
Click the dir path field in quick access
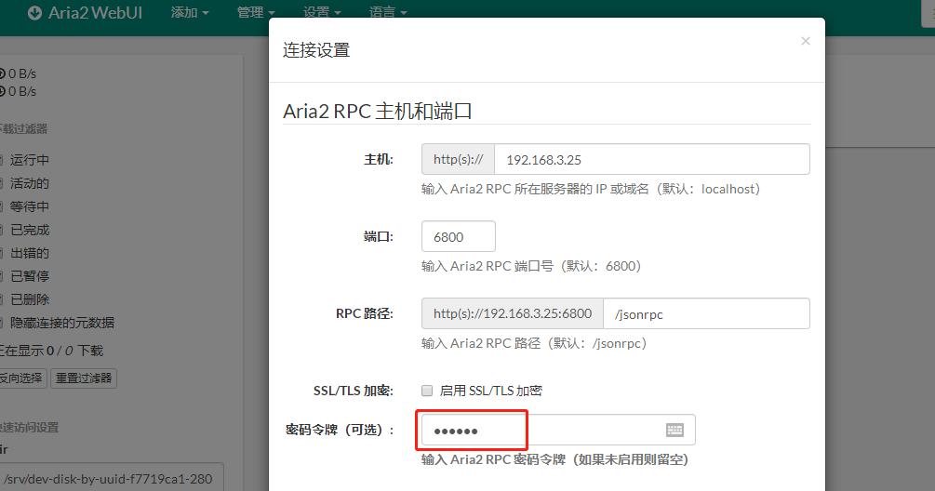coord(111,478)
